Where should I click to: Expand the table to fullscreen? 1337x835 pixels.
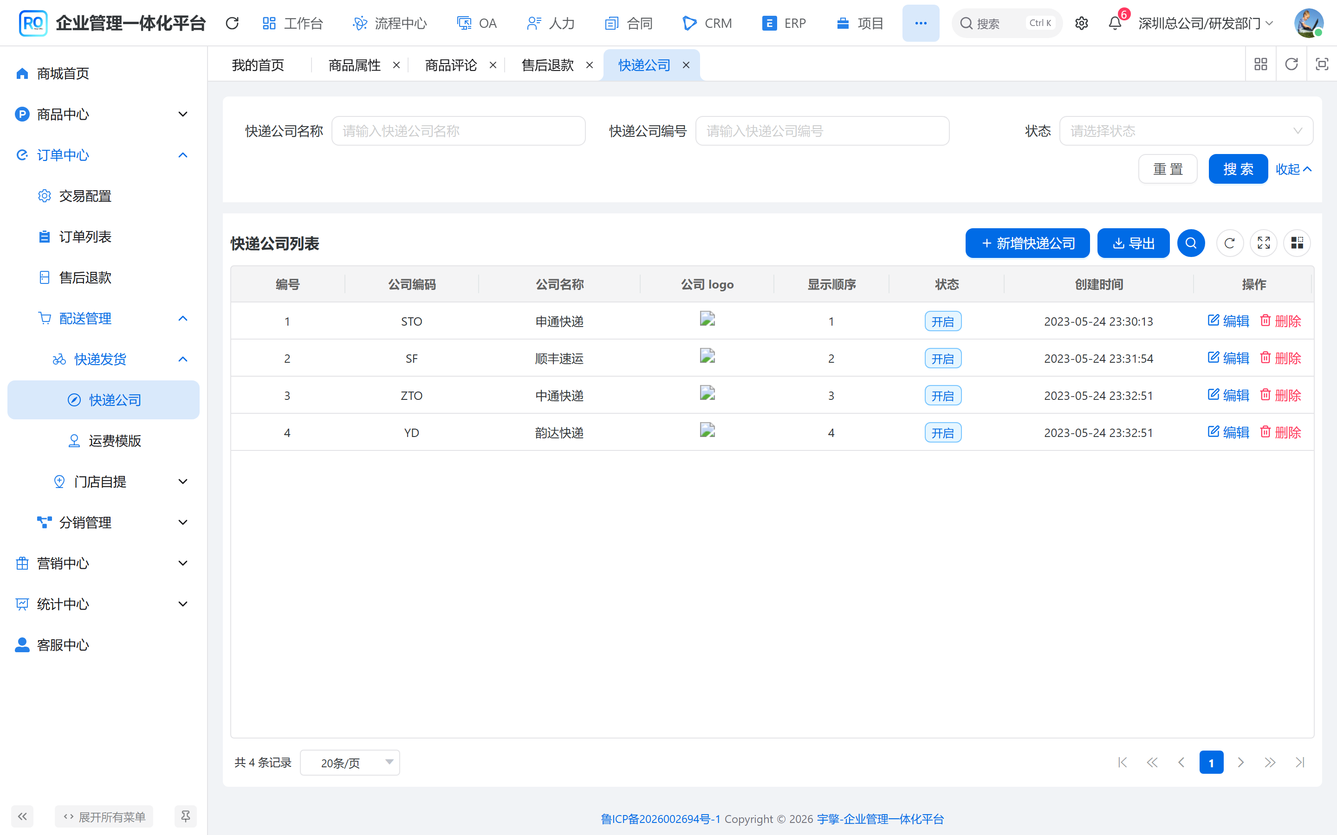[x=1264, y=243]
